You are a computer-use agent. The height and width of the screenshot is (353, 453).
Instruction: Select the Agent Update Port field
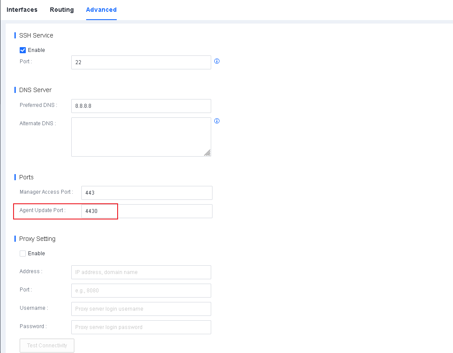pos(146,211)
